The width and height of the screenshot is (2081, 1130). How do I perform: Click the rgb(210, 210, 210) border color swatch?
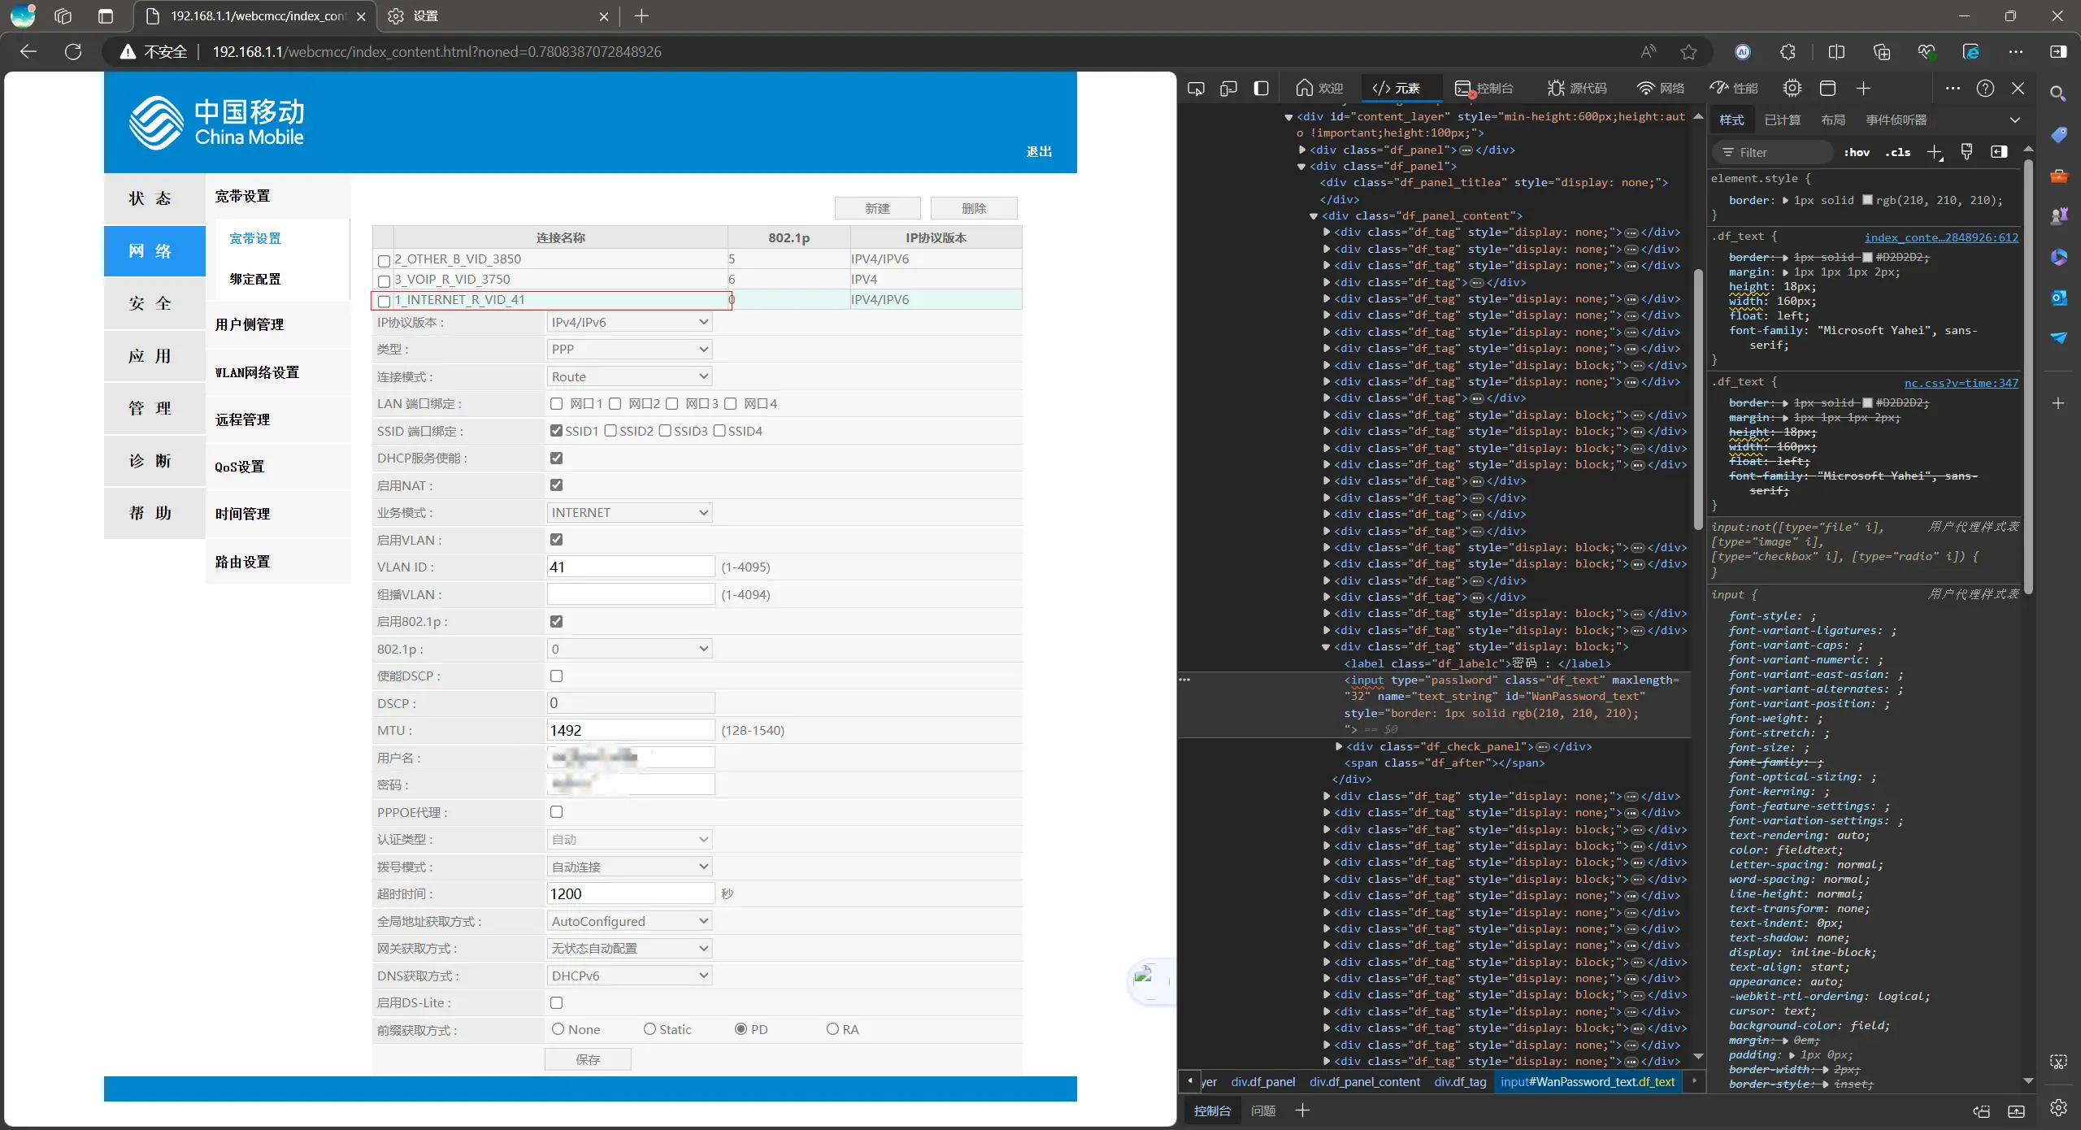[x=1867, y=200]
